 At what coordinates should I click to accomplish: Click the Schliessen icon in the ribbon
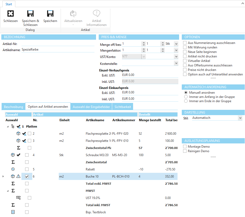10,14
